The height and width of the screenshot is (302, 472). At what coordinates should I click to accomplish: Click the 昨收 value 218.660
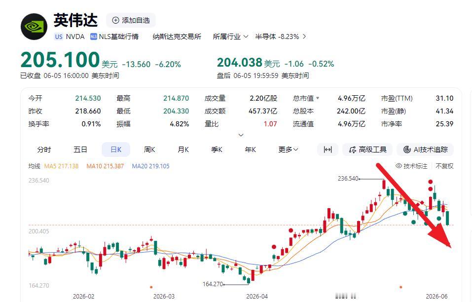tap(88, 112)
